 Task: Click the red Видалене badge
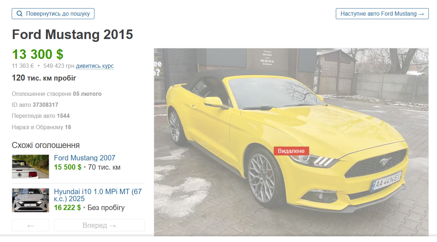tap(291, 151)
